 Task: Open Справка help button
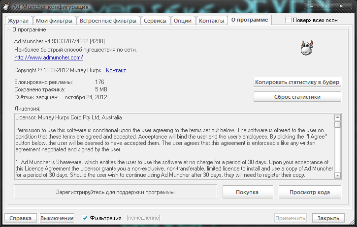pyautogui.click(x=21, y=218)
